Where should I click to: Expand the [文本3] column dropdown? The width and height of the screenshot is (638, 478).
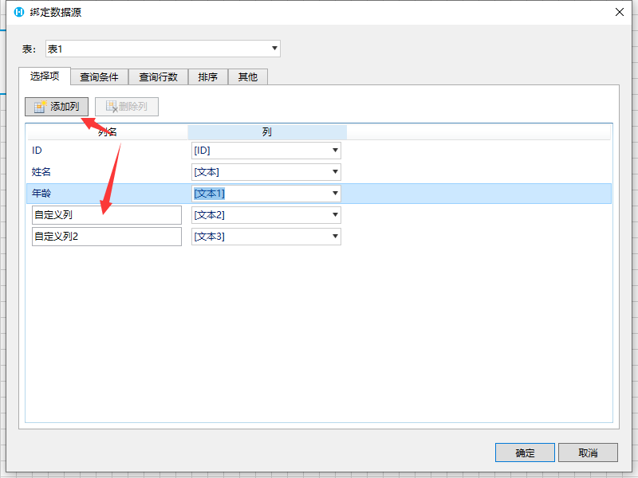point(335,236)
